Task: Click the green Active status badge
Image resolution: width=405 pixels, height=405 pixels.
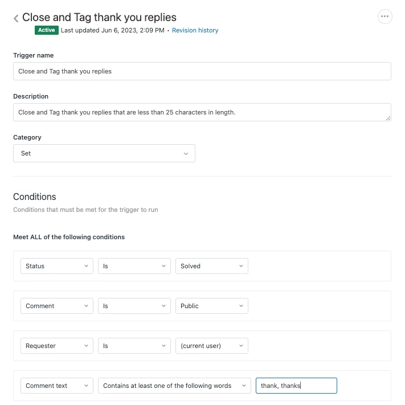Action: pyautogui.click(x=47, y=30)
